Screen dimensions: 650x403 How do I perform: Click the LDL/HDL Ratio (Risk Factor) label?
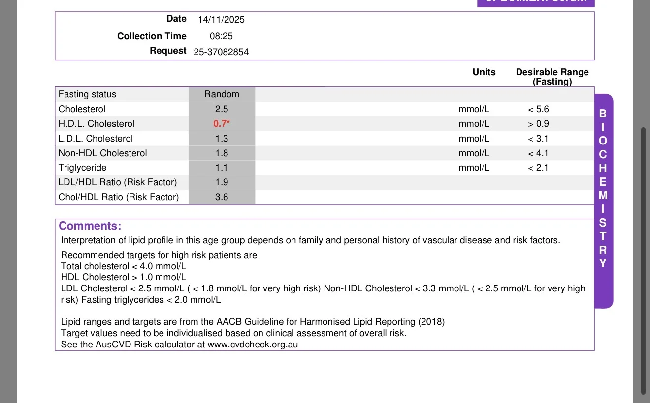117,182
